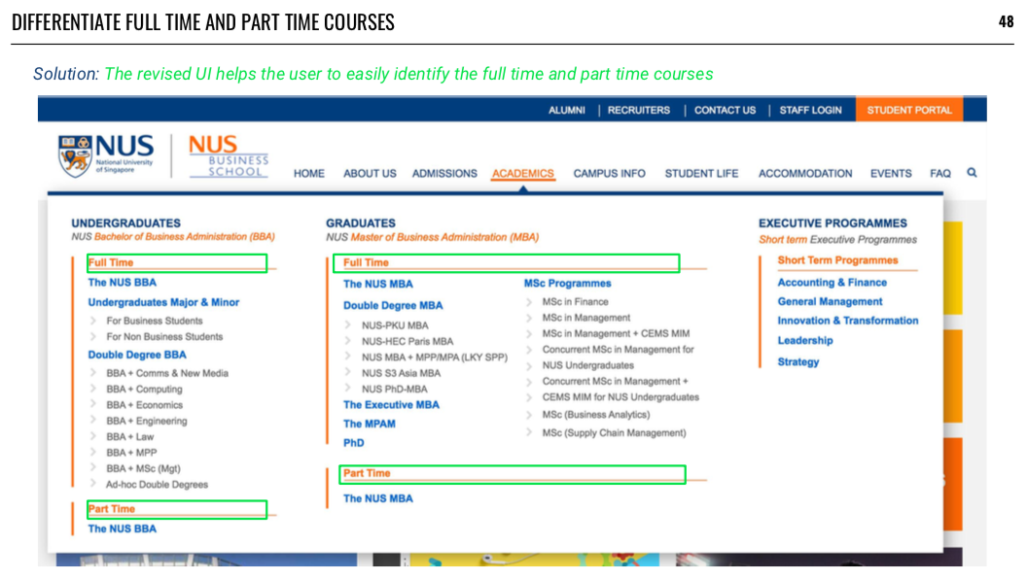The image size is (1028, 579).
Task: Click the EXECUTIVE PROGRAMMES column heading
Action: pos(833,223)
